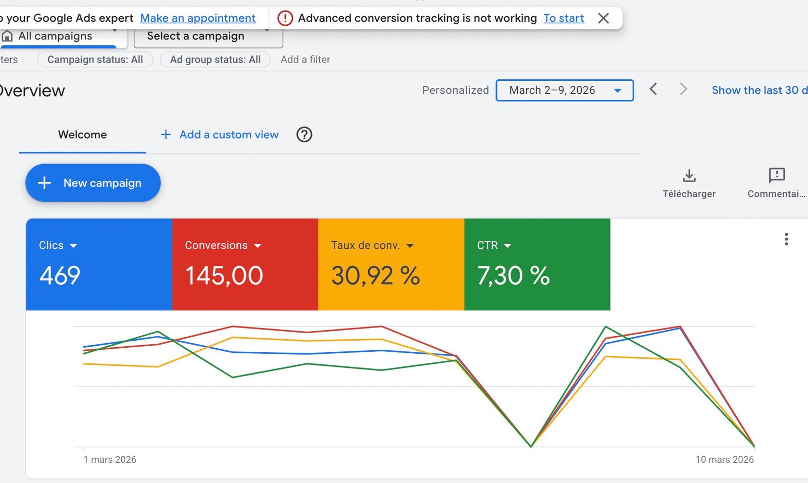Screen dimensions: 808x483
Task: Dismiss the conversion tracking alert banner
Action: click(x=603, y=19)
